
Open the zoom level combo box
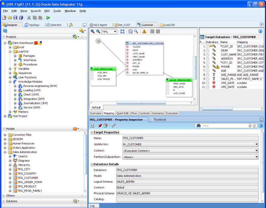[115, 32]
